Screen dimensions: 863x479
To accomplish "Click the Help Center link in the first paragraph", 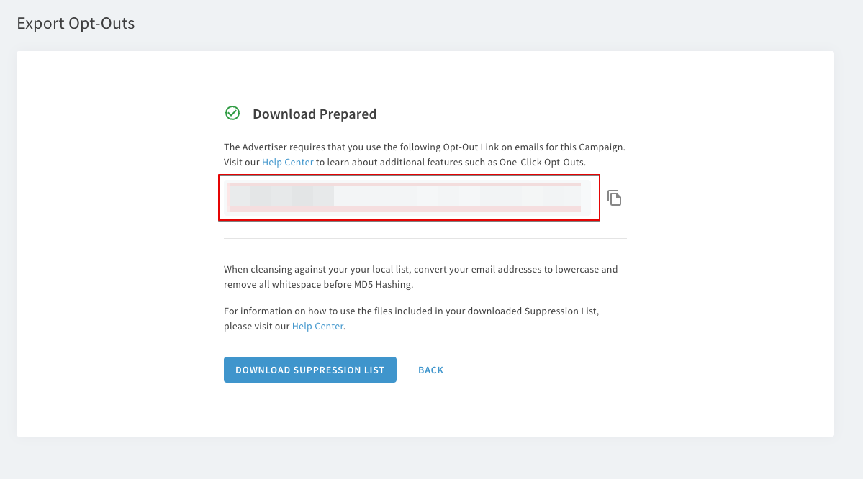I will 287,162.
